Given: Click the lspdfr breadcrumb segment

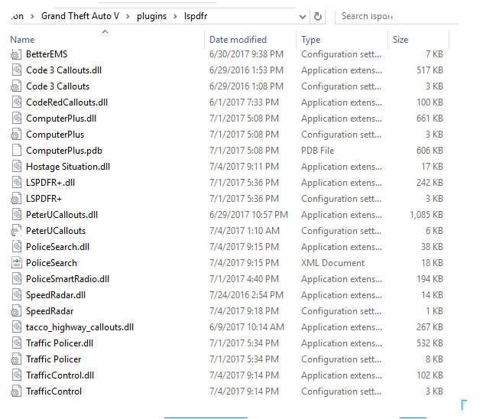Looking at the screenshot, I should click(196, 16).
